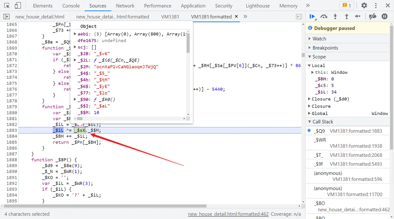Select the _$WR call stack frame
394x219 pixels.
(320, 140)
